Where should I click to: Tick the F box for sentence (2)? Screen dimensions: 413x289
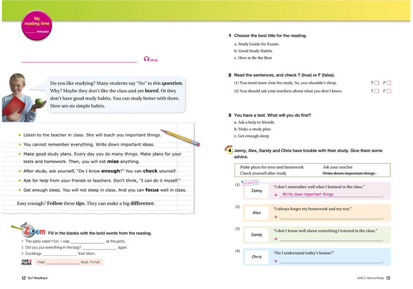point(389,91)
